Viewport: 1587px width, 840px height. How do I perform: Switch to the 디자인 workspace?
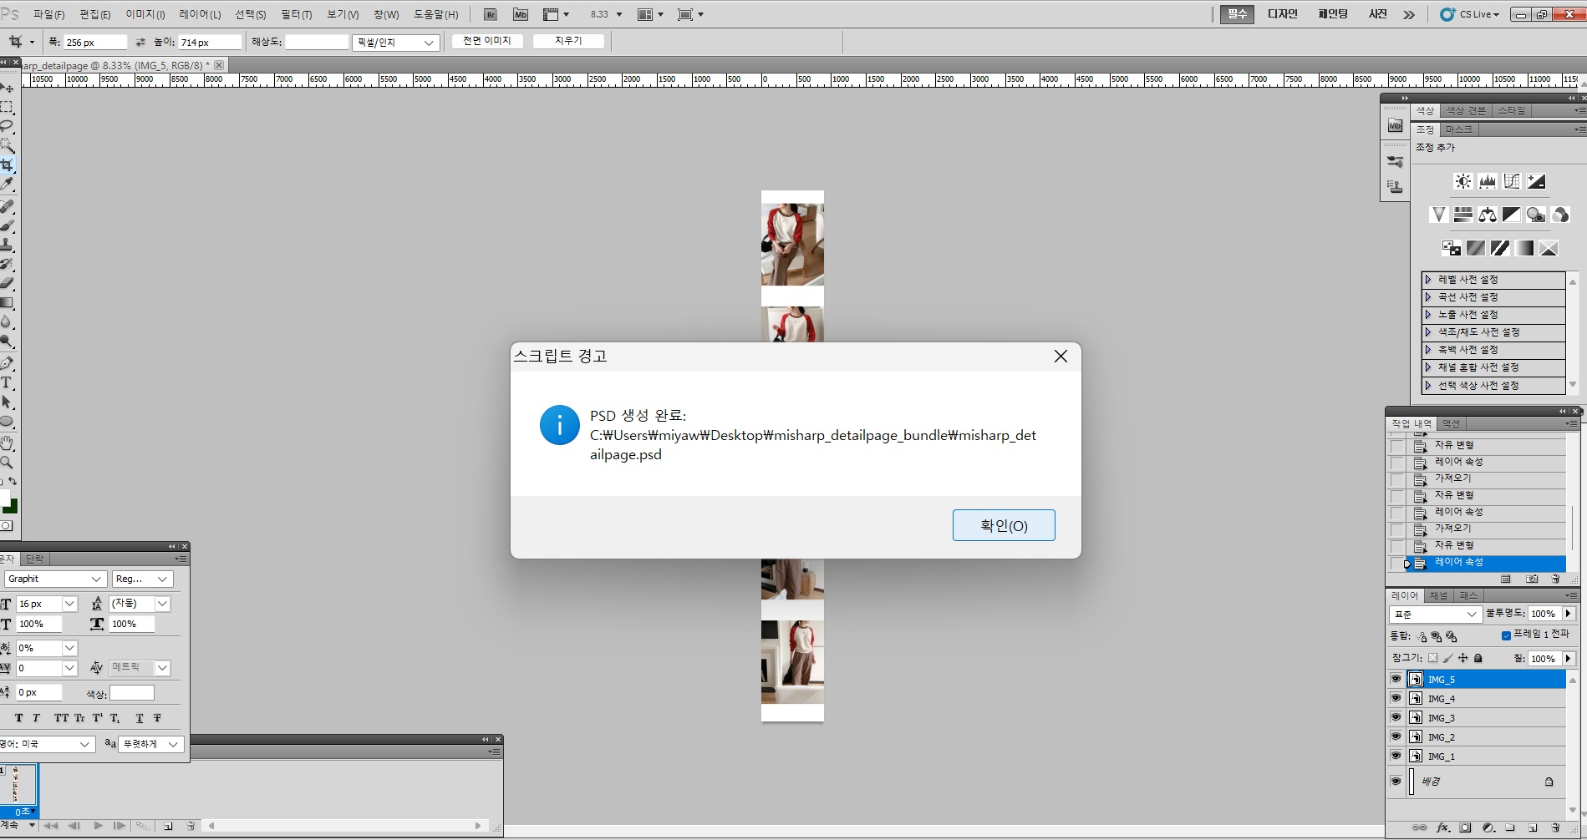tap(1283, 14)
